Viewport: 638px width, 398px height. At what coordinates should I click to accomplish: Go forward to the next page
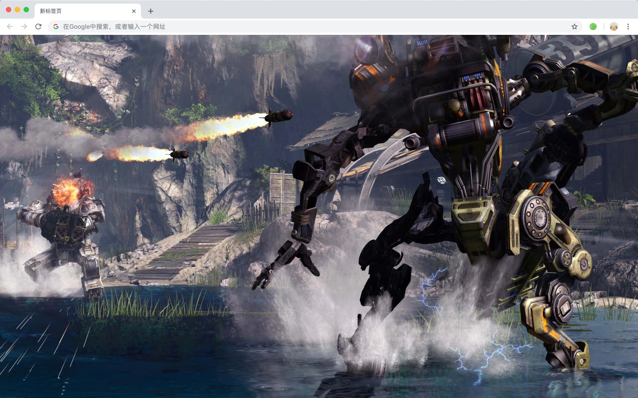click(x=24, y=26)
